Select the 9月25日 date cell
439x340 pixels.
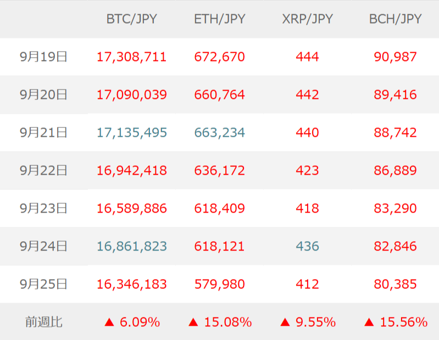[43, 285]
